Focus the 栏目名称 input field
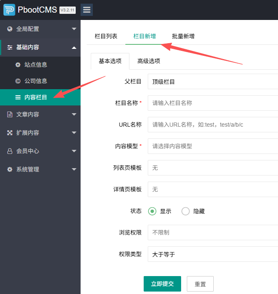Viewport: 278px width, 294px height. [213, 103]
